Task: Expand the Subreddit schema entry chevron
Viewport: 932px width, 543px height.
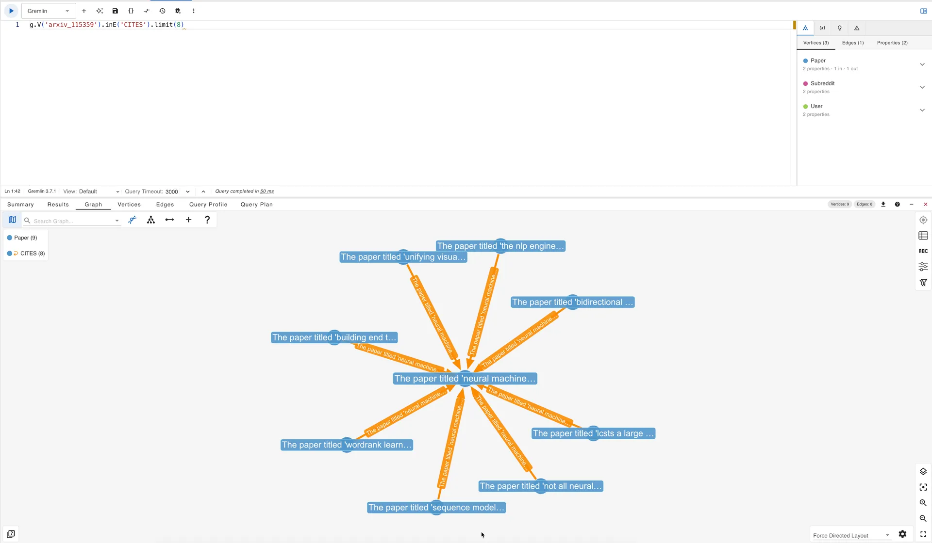Action: point(922,87)
